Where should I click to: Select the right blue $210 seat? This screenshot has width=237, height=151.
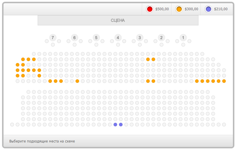(121, 125)
